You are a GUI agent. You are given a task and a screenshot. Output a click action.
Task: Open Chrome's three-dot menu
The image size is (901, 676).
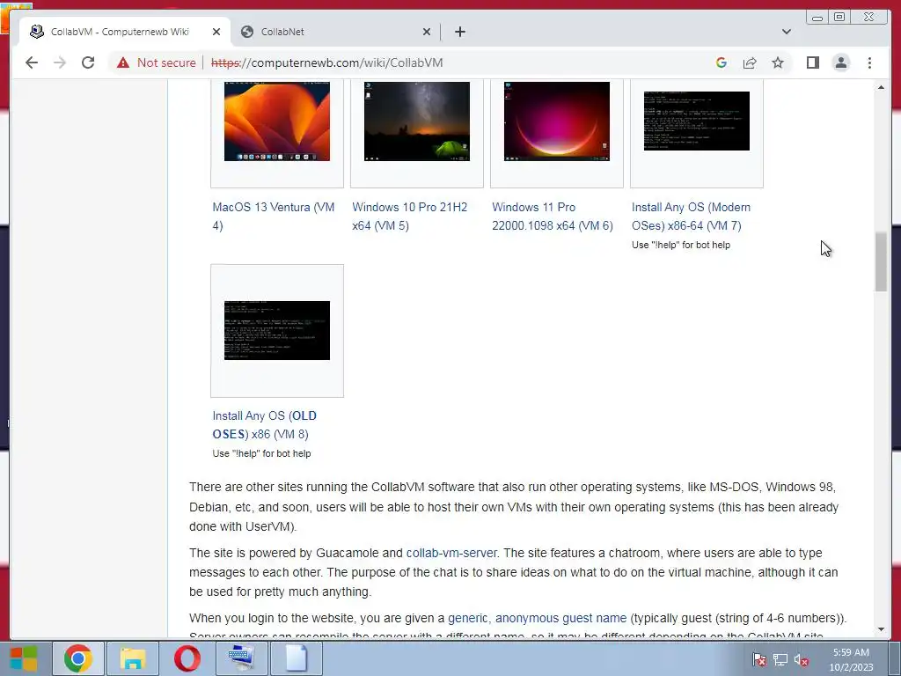pyautogui.click(x=869, y=62)
